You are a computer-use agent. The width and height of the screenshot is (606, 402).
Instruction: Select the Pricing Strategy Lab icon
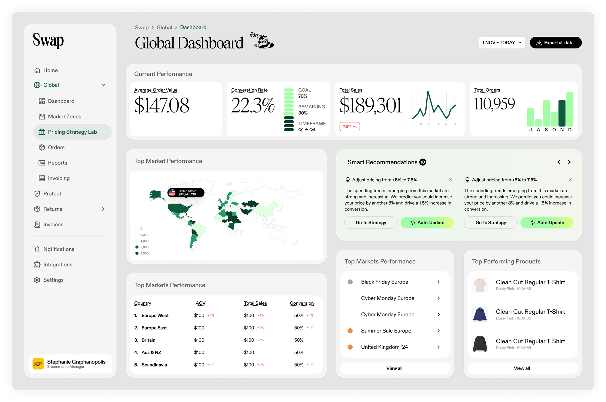coord(42,132)
